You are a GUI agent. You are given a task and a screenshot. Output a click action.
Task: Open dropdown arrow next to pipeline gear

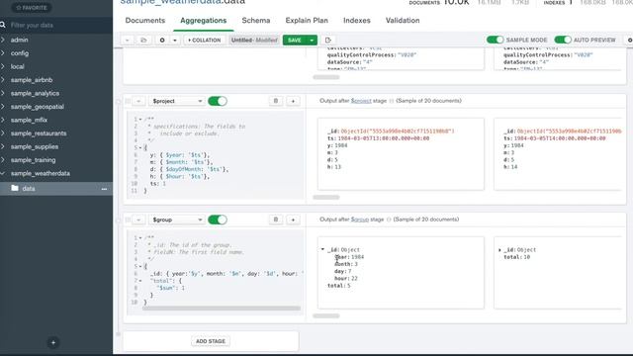coord(175,40)
